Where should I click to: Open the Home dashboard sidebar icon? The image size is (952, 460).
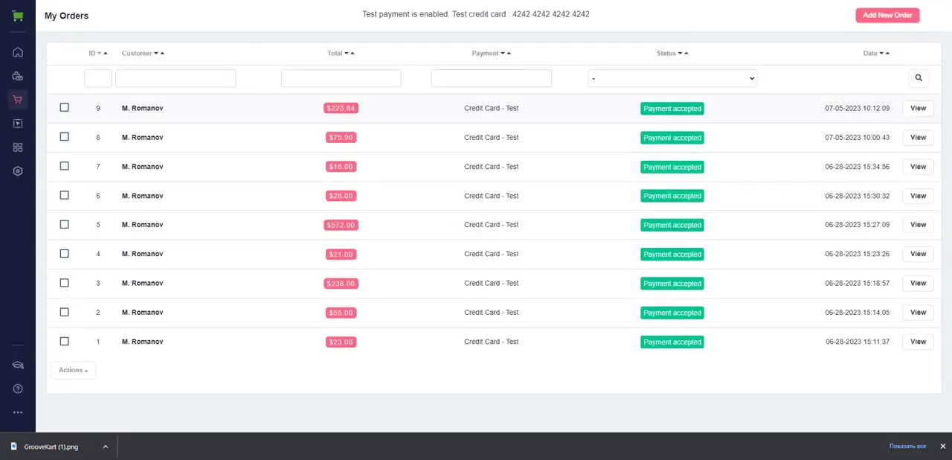point(18,52)
